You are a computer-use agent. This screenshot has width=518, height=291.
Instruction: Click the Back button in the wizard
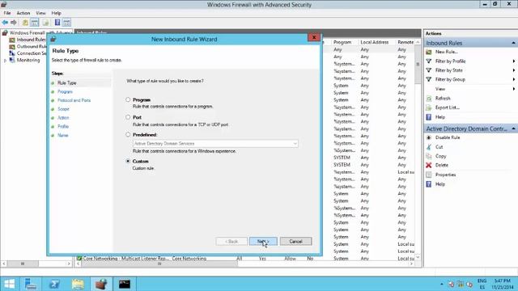[x=231, y=241]
